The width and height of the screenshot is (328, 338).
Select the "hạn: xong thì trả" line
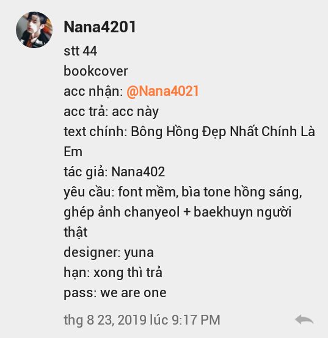click(113, 273)
